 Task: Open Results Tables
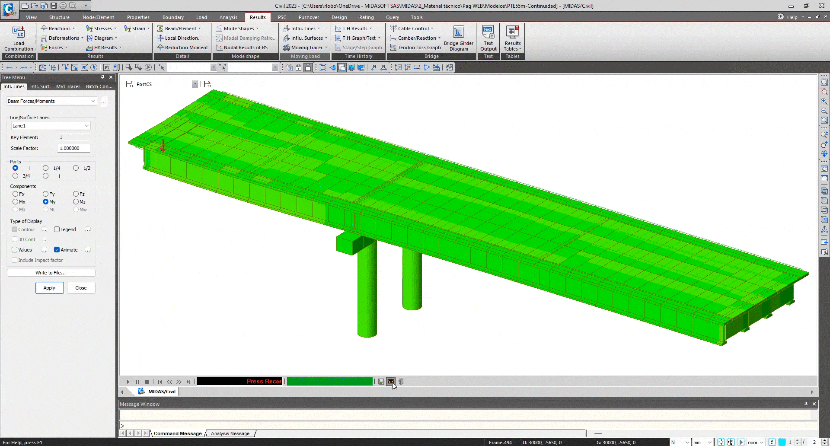pos(513,38)
